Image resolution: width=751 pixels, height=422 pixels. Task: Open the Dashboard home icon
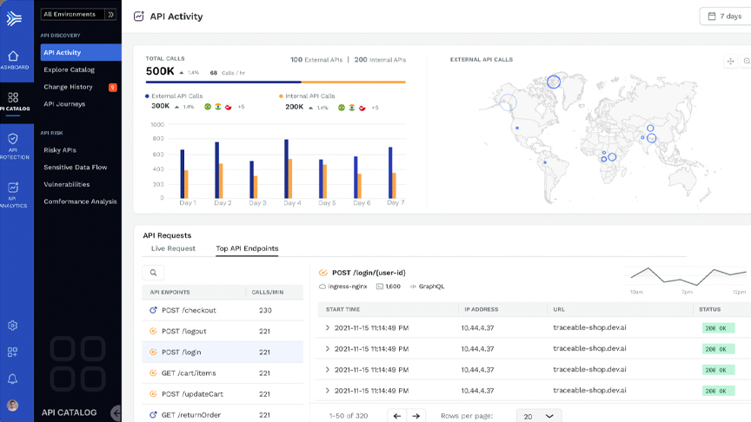coord(13,56)
